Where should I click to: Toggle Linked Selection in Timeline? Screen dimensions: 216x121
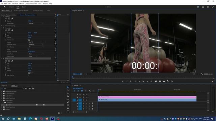tap(82, 91)
